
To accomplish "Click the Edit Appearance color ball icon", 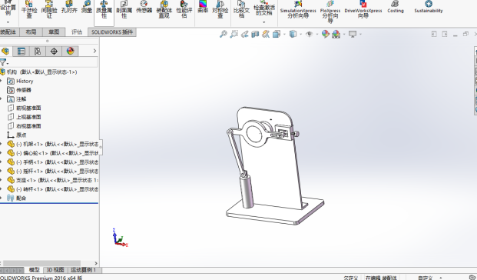I will pyautogui.click(x=325, y=34).
